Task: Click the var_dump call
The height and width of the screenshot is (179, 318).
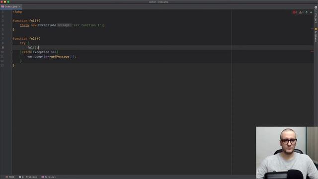Action: coord(34,56)
